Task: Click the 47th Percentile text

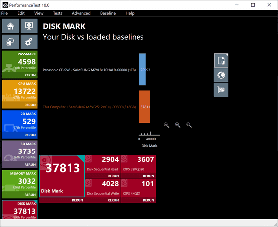Action: (x=25, y=128)
